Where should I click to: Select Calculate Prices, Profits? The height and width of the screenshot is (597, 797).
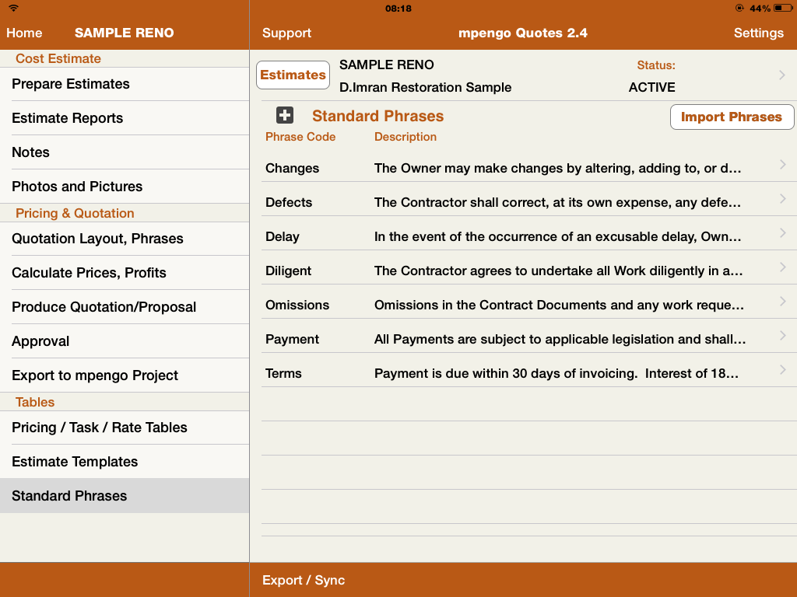89,273
